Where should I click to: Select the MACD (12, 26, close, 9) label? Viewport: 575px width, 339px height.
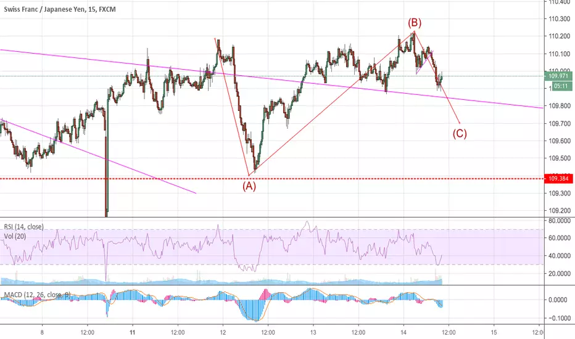(37, 295)
